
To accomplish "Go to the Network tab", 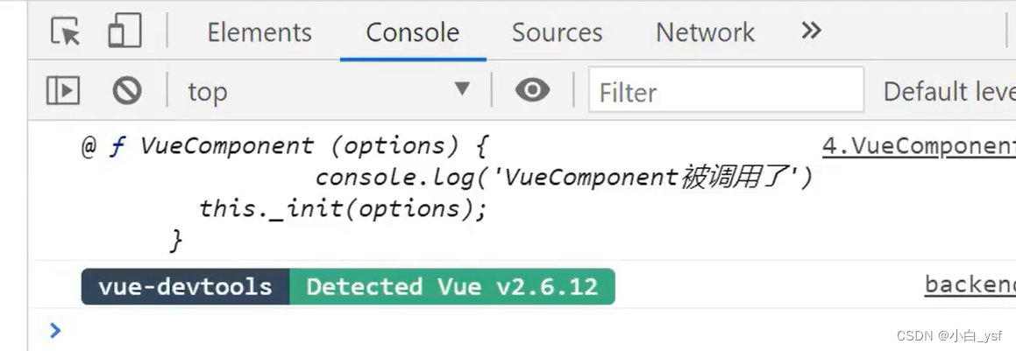I will tap(705, 32).
